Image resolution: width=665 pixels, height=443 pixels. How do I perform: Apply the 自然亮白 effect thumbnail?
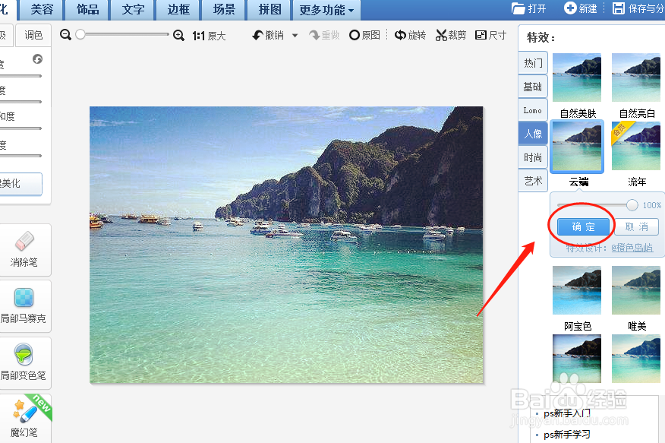[636, 78]
